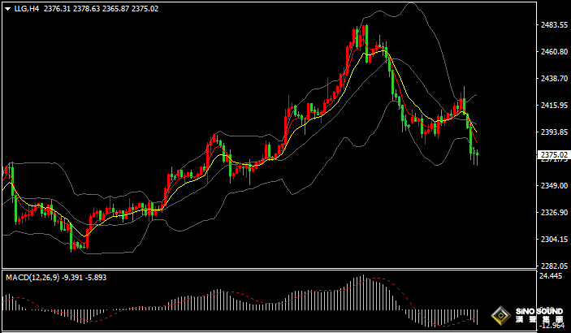571x333 pixels.
Task: Select the highest candlestick at chart peak
Action: click(366, 37)
